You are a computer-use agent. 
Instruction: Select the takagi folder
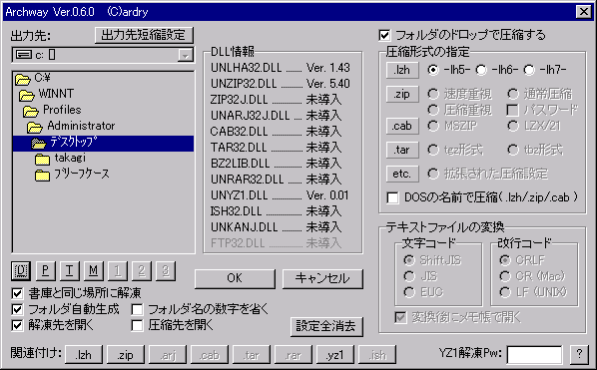61,158
